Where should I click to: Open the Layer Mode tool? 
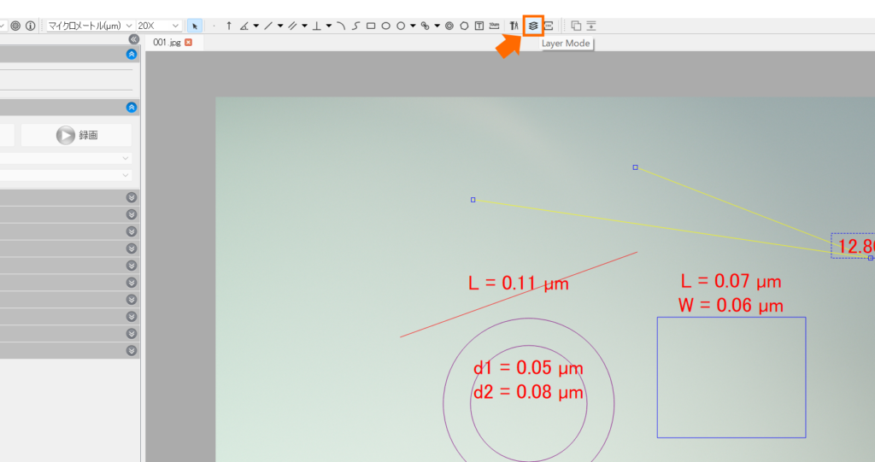pyautogui.click(x=533, y=26)
